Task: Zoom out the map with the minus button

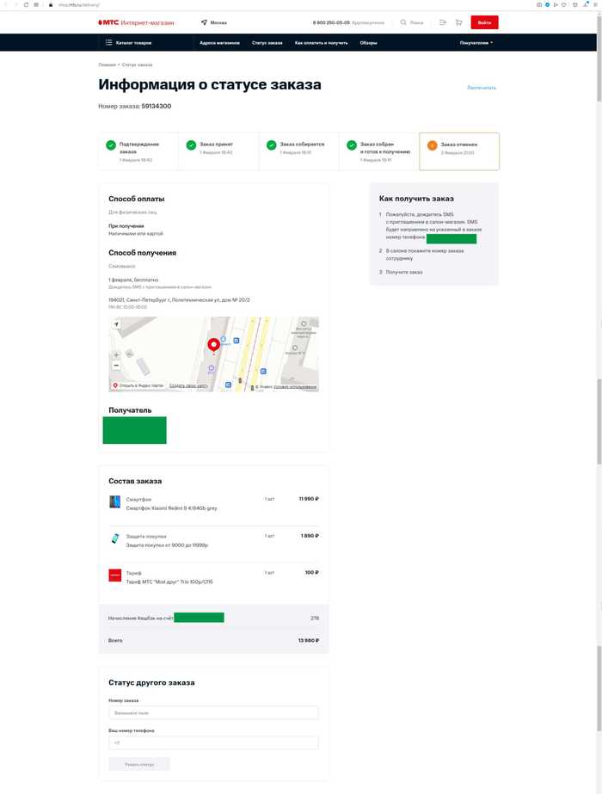Action: 115,366
